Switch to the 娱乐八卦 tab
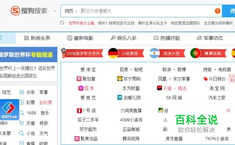 click(124, 38)
